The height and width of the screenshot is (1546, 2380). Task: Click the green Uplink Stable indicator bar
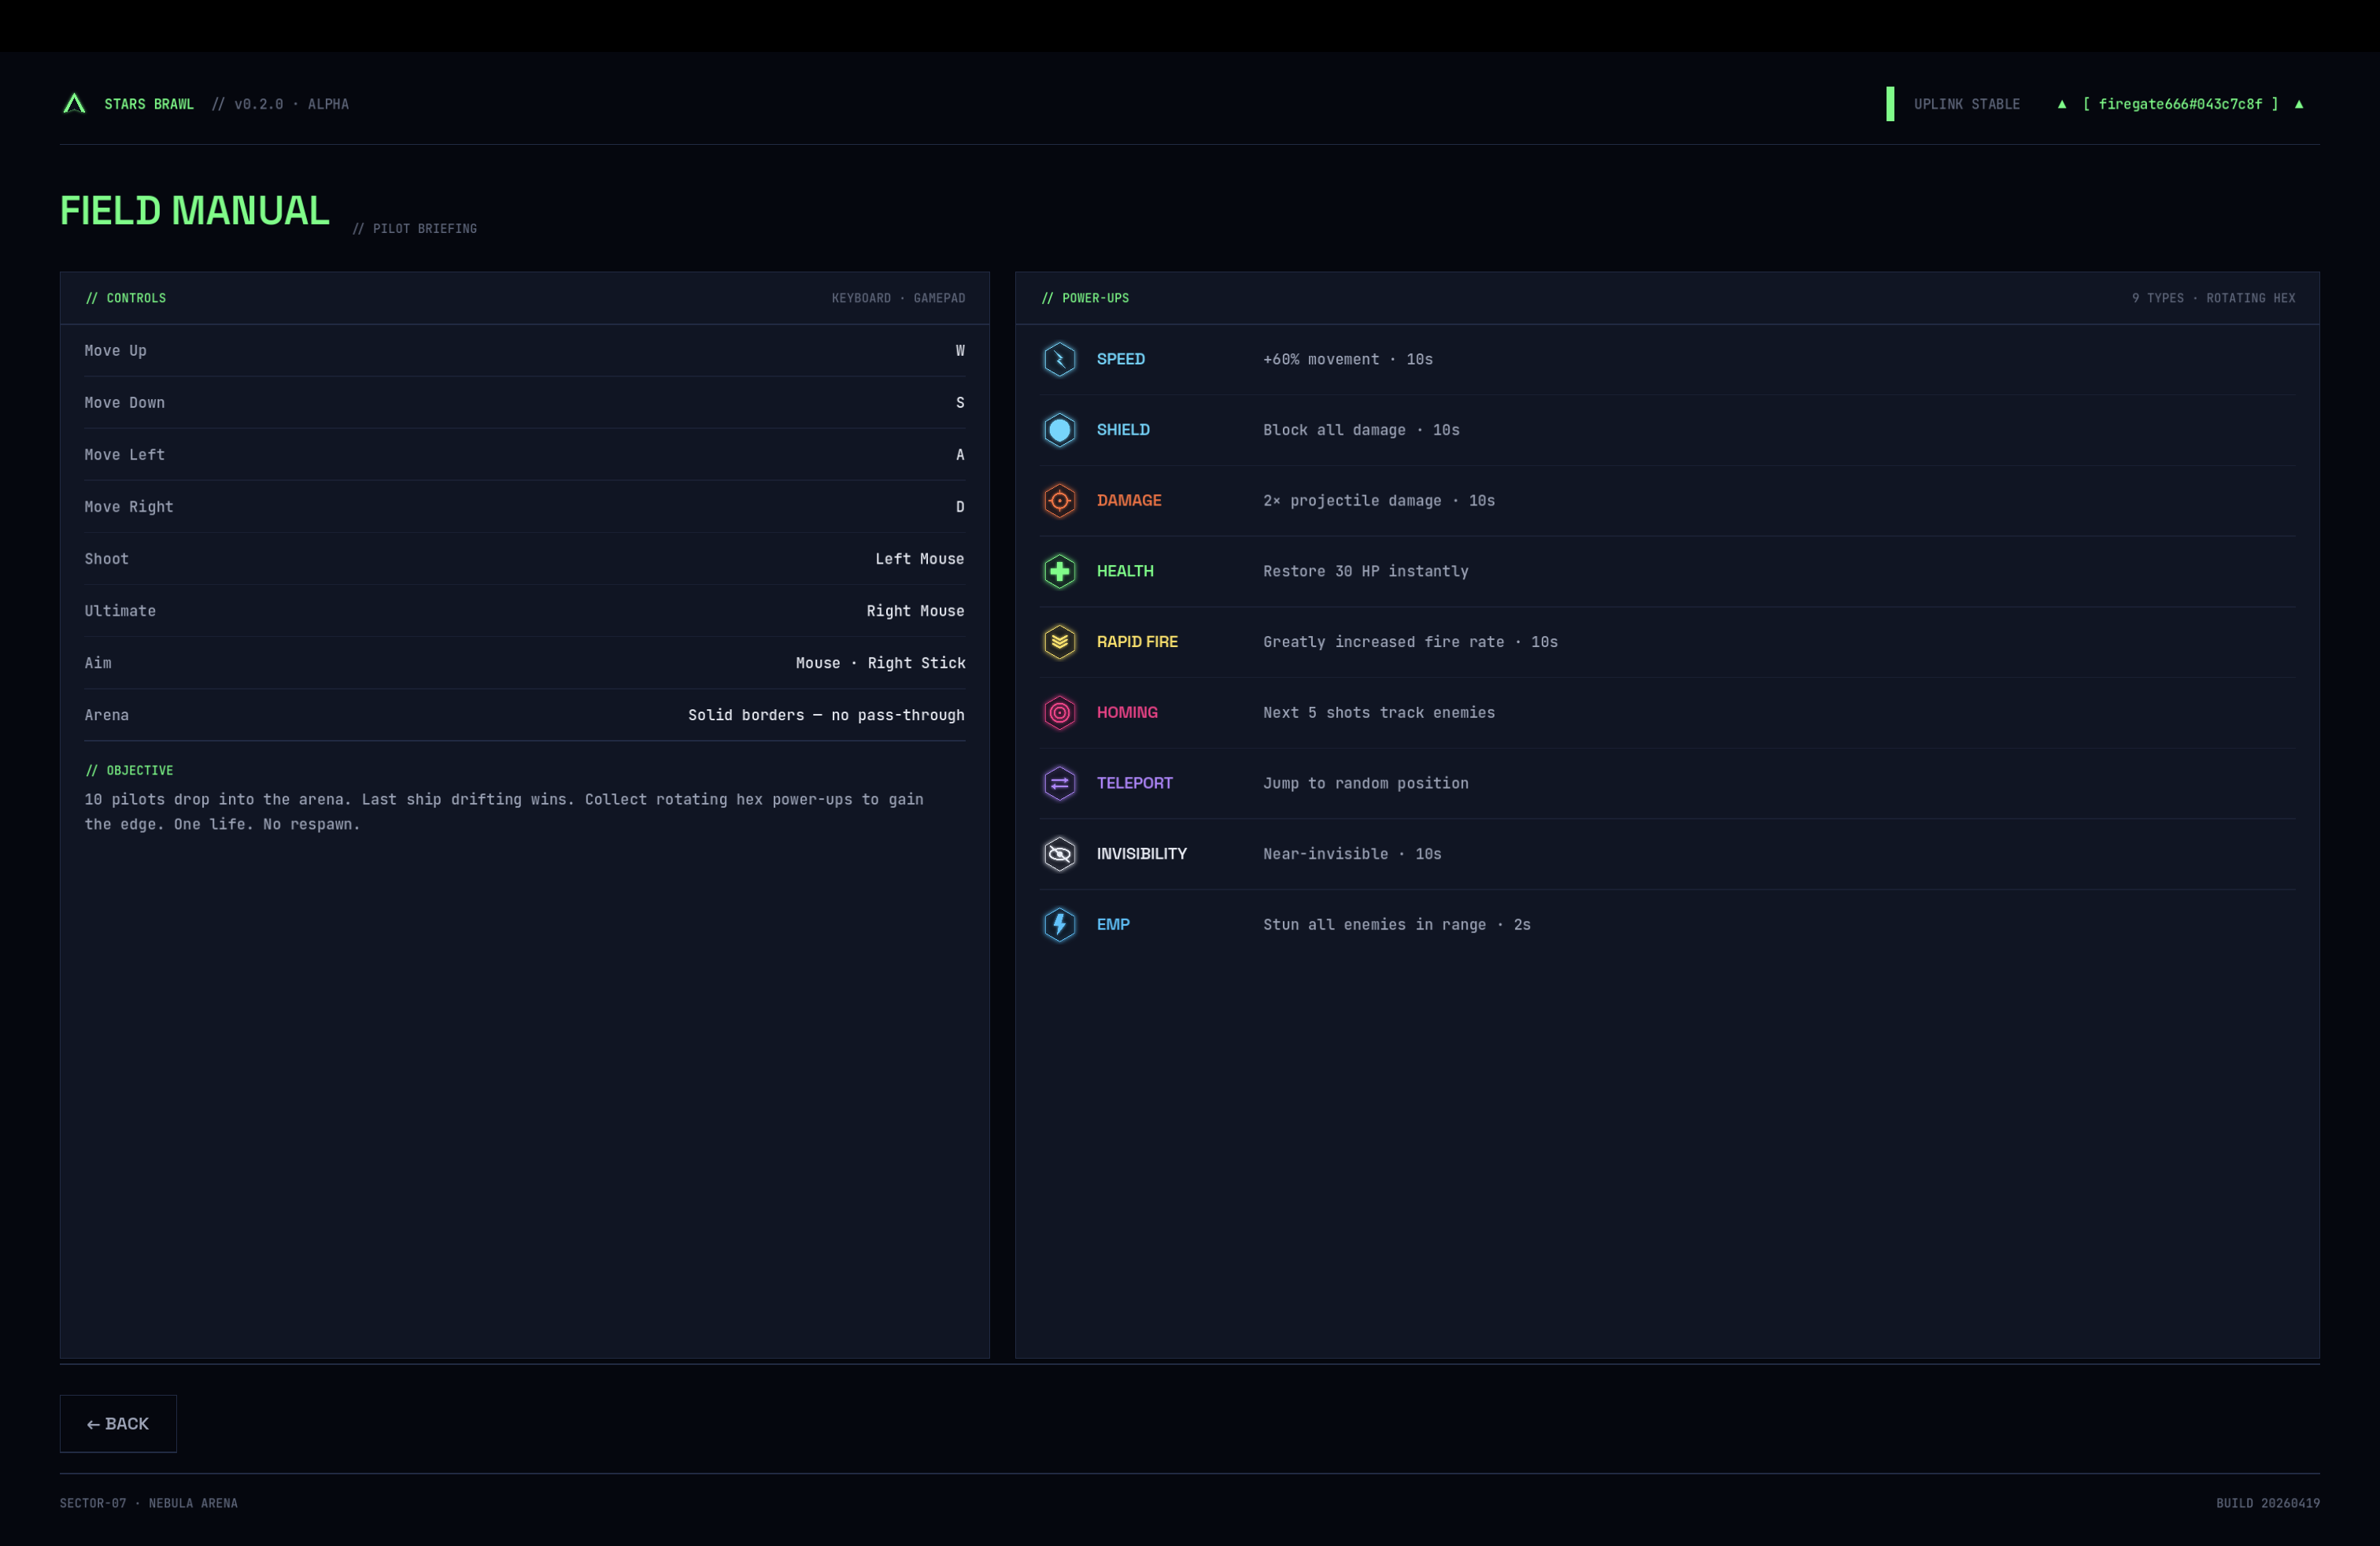click(1889, 104)
